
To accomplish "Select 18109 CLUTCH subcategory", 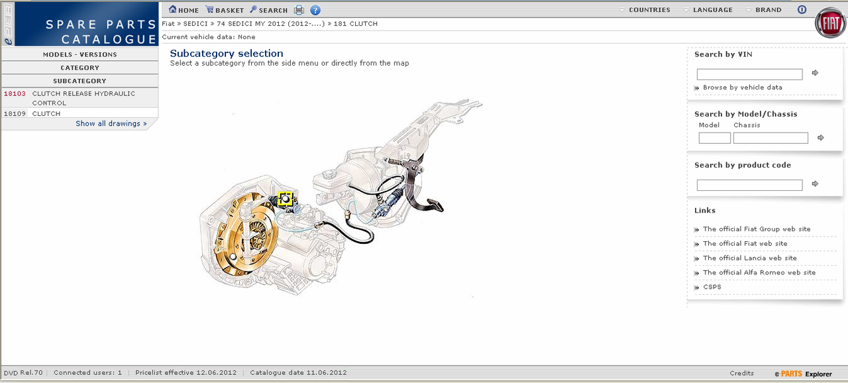I will (80, 113).
